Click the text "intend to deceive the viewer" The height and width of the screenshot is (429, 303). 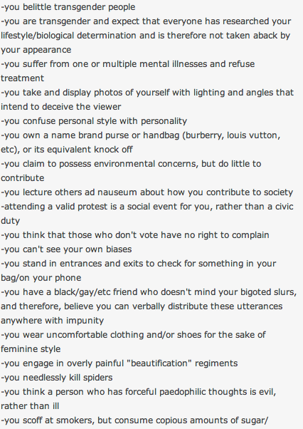[x=61, y=107]
